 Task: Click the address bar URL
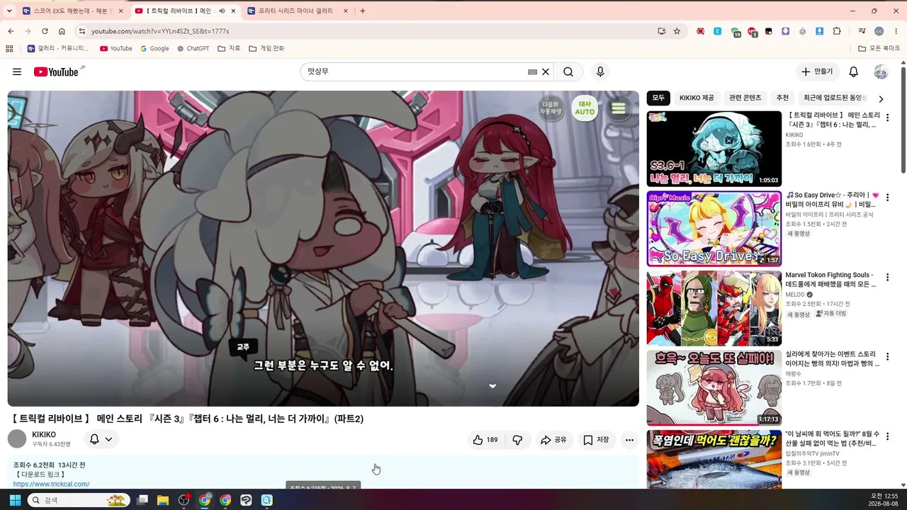coord(160,31)
